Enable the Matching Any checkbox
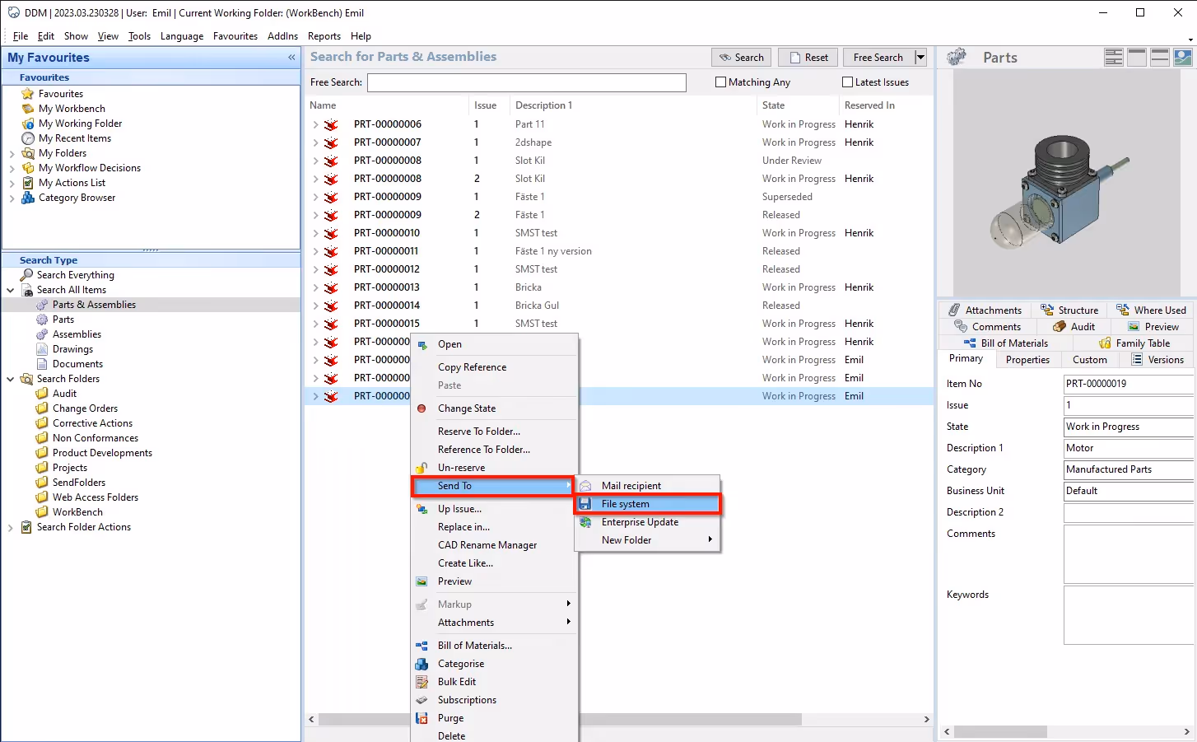Viewport: 1197px width, 742px height. 720,82
